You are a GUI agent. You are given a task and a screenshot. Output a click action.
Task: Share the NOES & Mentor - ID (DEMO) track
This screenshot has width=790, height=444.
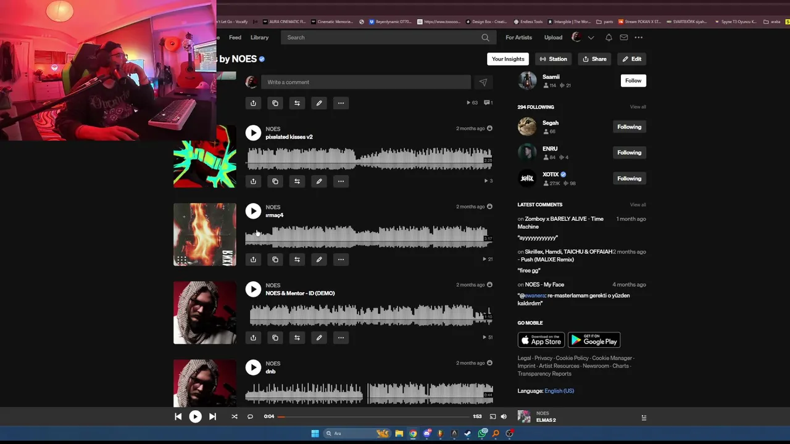coord(253,338)
